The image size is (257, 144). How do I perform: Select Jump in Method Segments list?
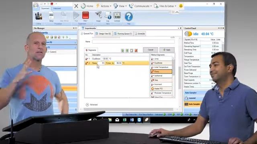(x=161, y=59)
